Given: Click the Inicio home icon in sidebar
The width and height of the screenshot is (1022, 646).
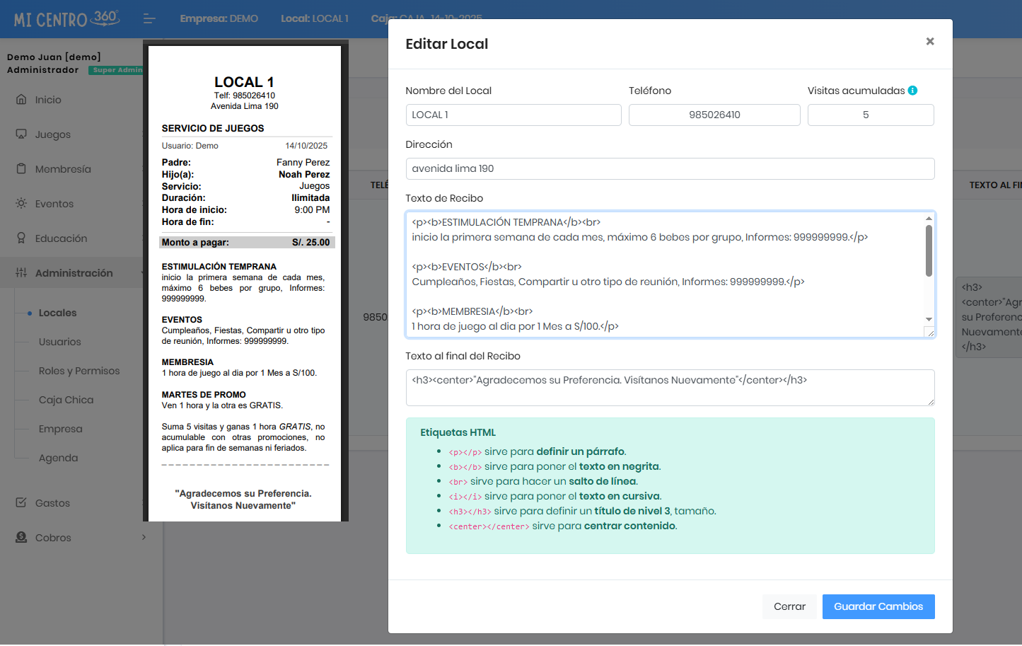Looking at the screenshot, I should click(x=21, y=100).
